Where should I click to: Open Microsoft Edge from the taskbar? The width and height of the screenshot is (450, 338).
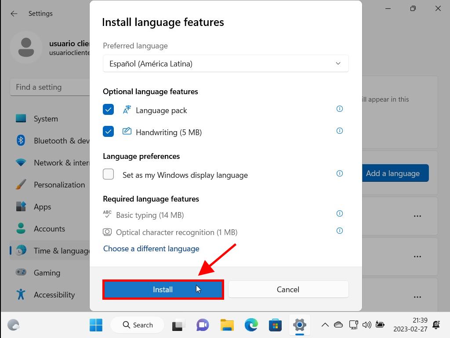(251, 325)
